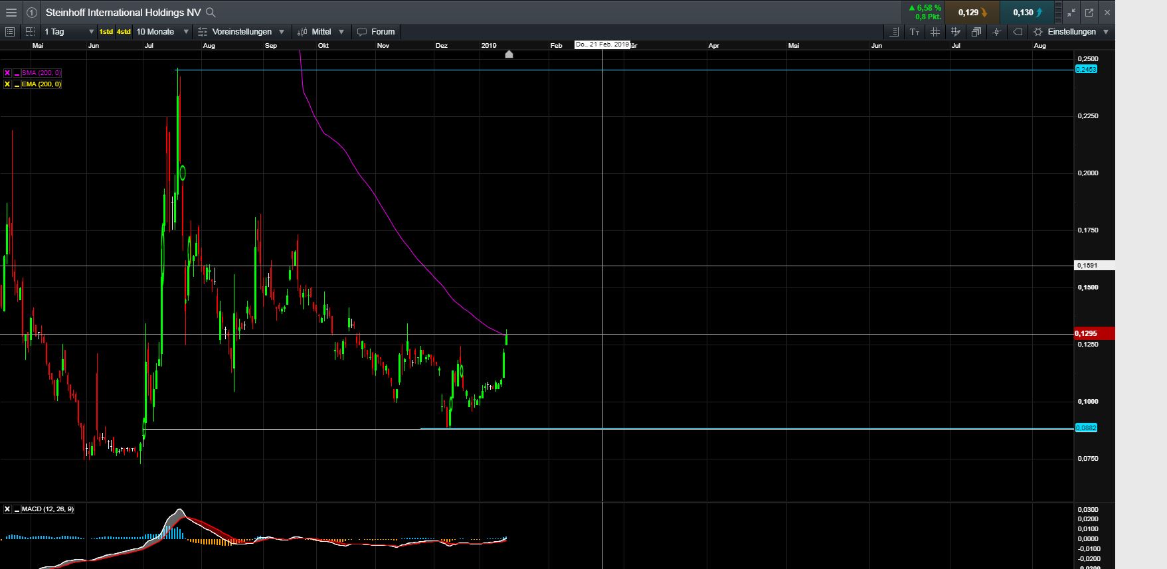Click the house marker on the time axis
Image resolution: width=1167 pixels, height=569 pixels.
(x=509, y=54)
